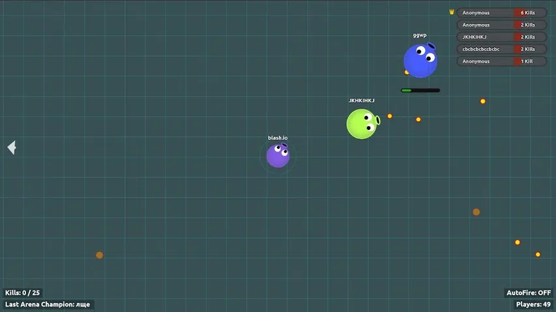Select the Anonymous 2 Kills leaderboard entry
Viewport: 556px width, 312px height.
(501, 25)
